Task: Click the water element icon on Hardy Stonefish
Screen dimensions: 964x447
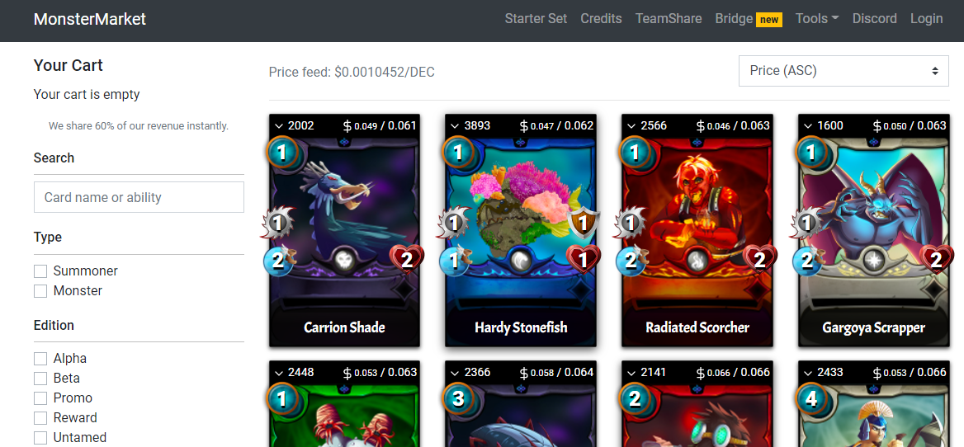Action: tap(522, 261)
